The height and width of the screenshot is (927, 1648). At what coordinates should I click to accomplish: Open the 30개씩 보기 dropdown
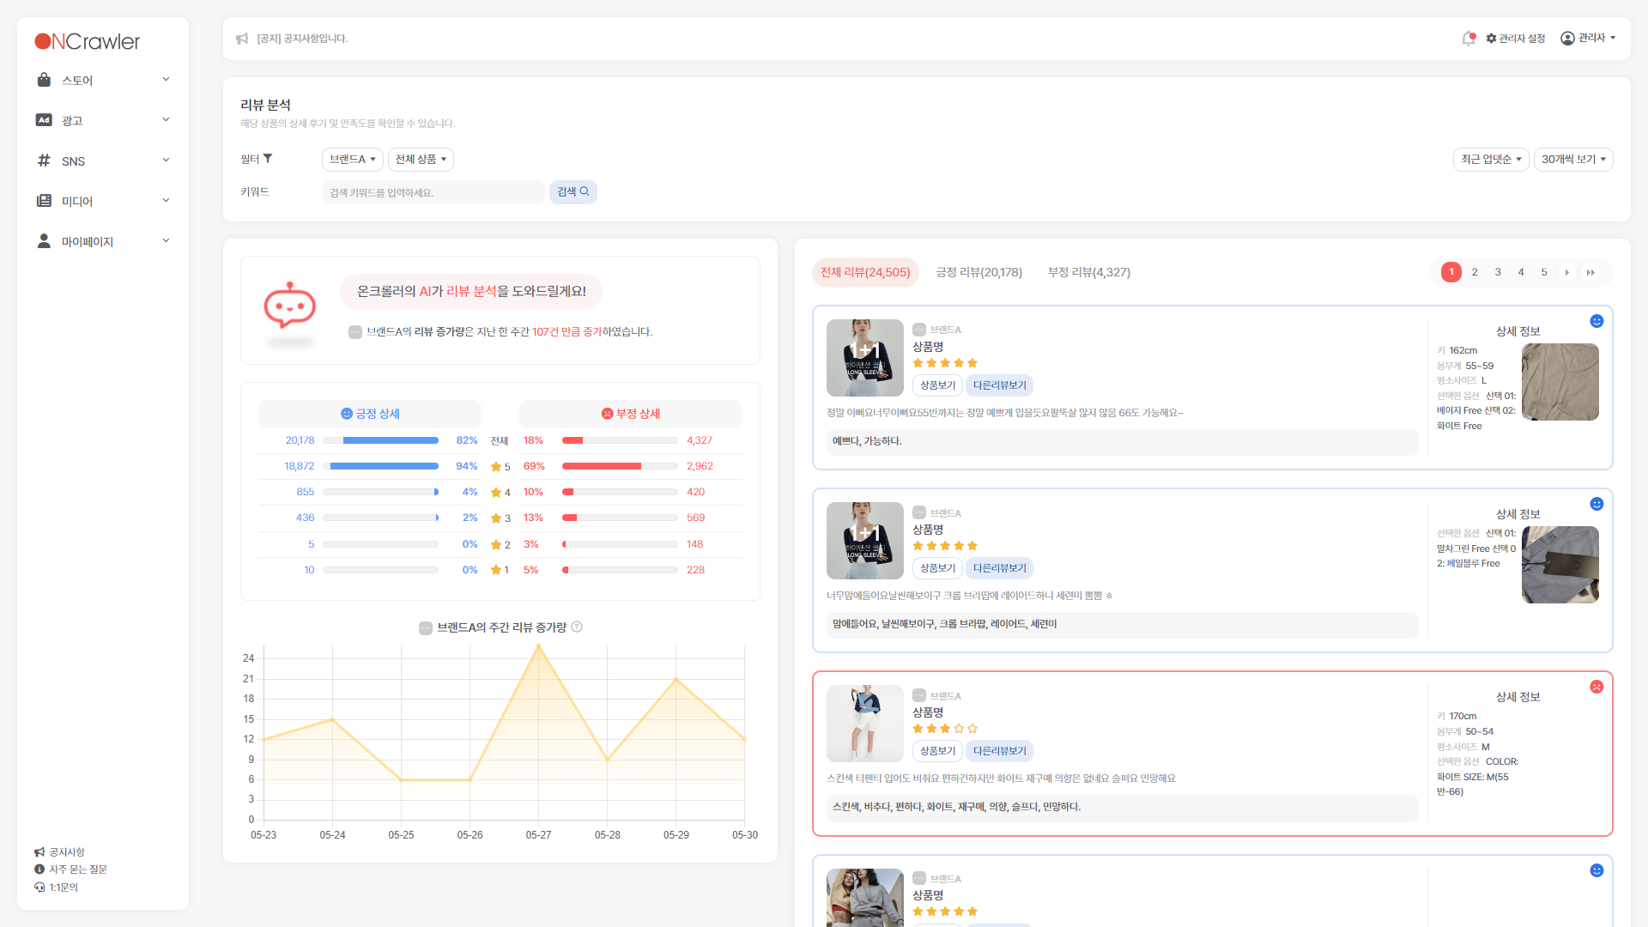[1573, 160]
